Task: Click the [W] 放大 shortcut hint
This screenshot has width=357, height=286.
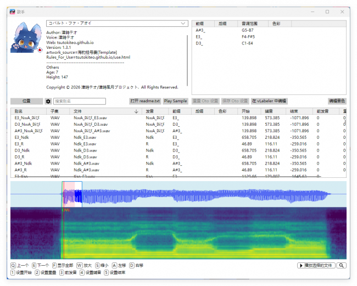Action: click(x=84, y=266)
